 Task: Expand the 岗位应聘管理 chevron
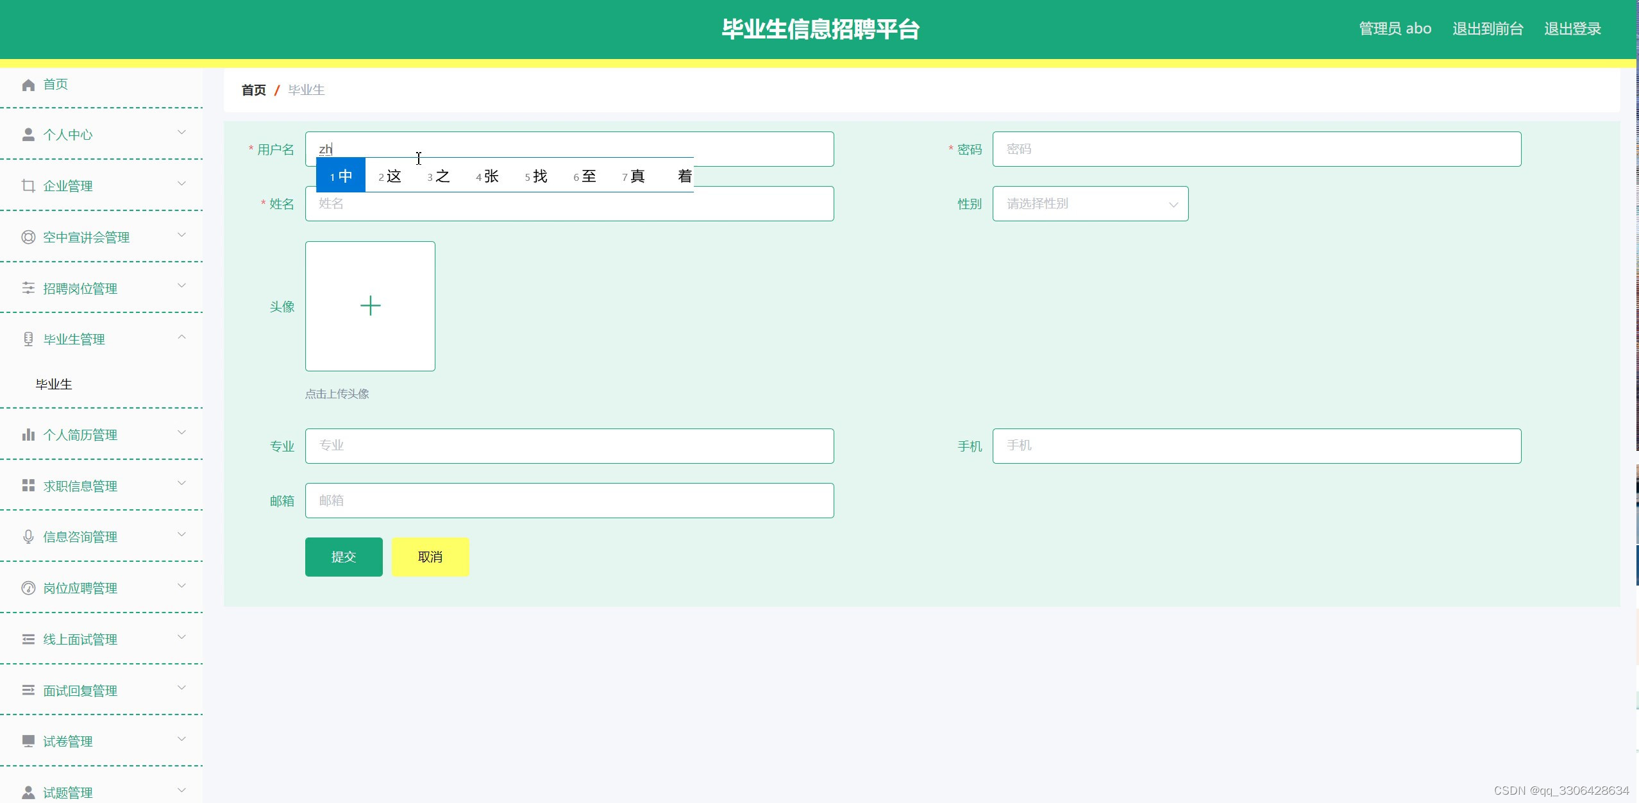(181, 586)
